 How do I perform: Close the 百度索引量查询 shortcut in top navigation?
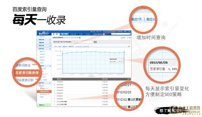pos(104,34)
